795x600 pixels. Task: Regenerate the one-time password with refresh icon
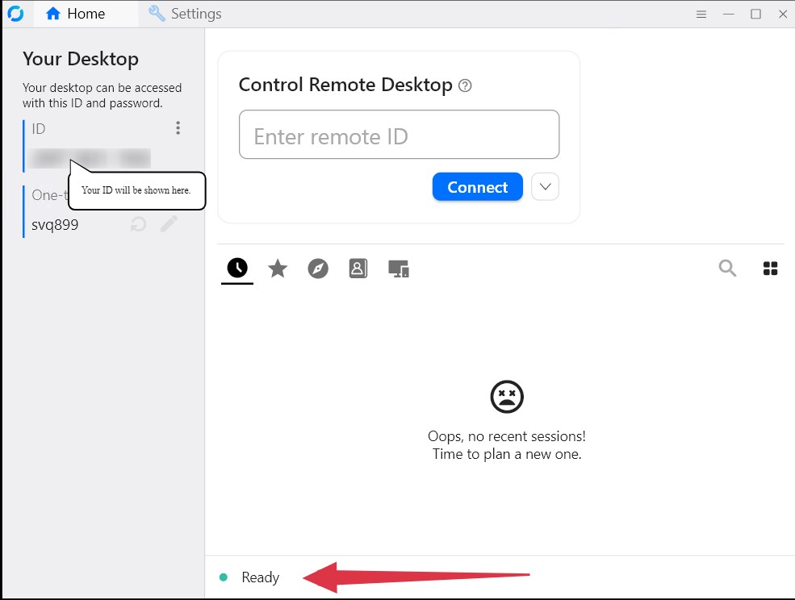(138, 224)
